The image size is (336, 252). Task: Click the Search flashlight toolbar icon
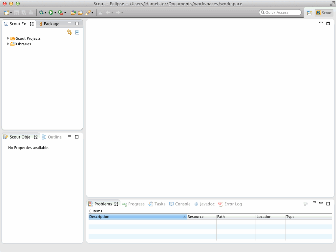click(88, 12)
